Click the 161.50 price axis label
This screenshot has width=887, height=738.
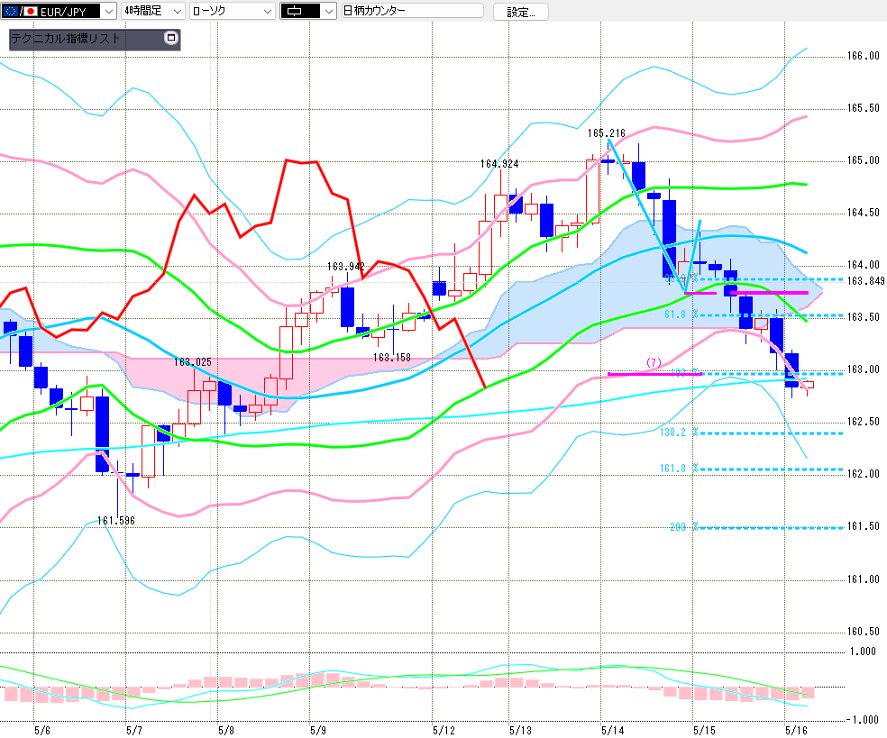tap(864, 526)
